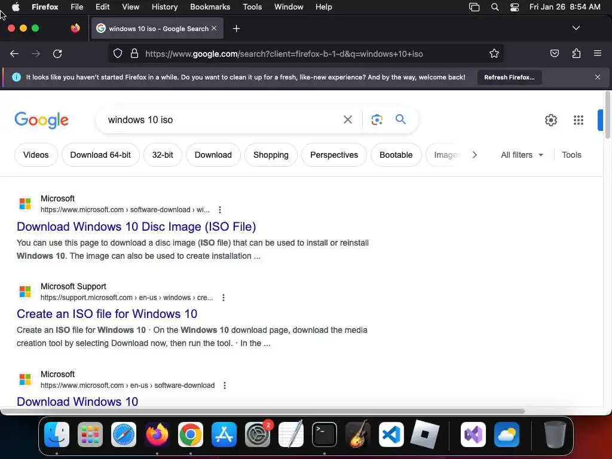Launch Visual Studio Code from the Dock
Image resolution: width=612 pixels, height=459 pixels.
[x=391, y=434]
